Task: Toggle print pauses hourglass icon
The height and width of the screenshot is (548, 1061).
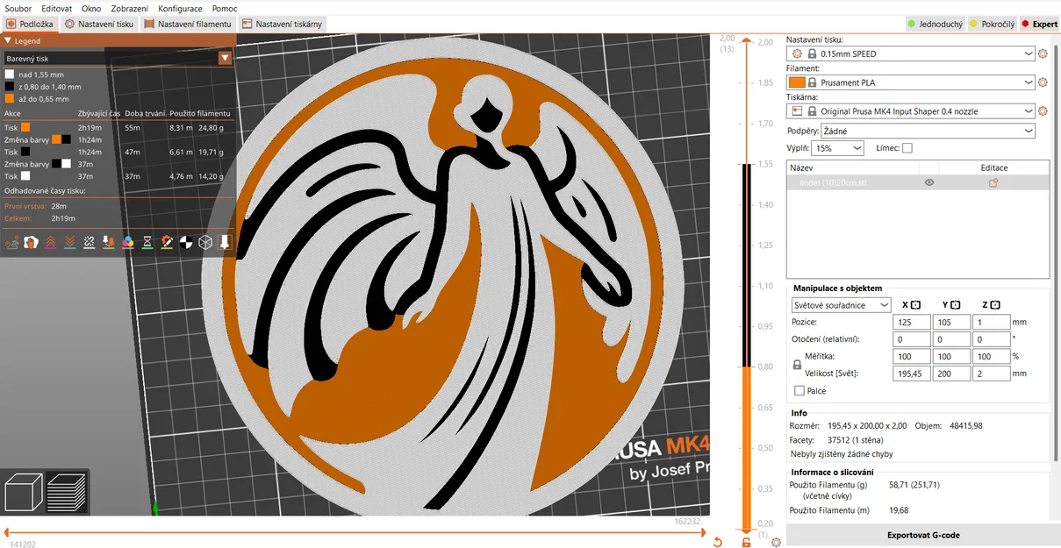Action: pyautogui.click(x=147, y=242)
